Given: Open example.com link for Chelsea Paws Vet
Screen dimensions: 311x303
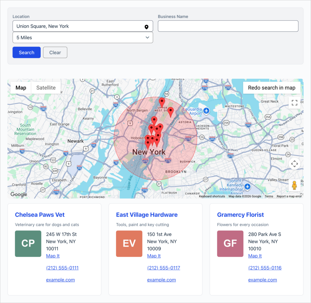Looking at the screenshot, I should pos(60,280).
